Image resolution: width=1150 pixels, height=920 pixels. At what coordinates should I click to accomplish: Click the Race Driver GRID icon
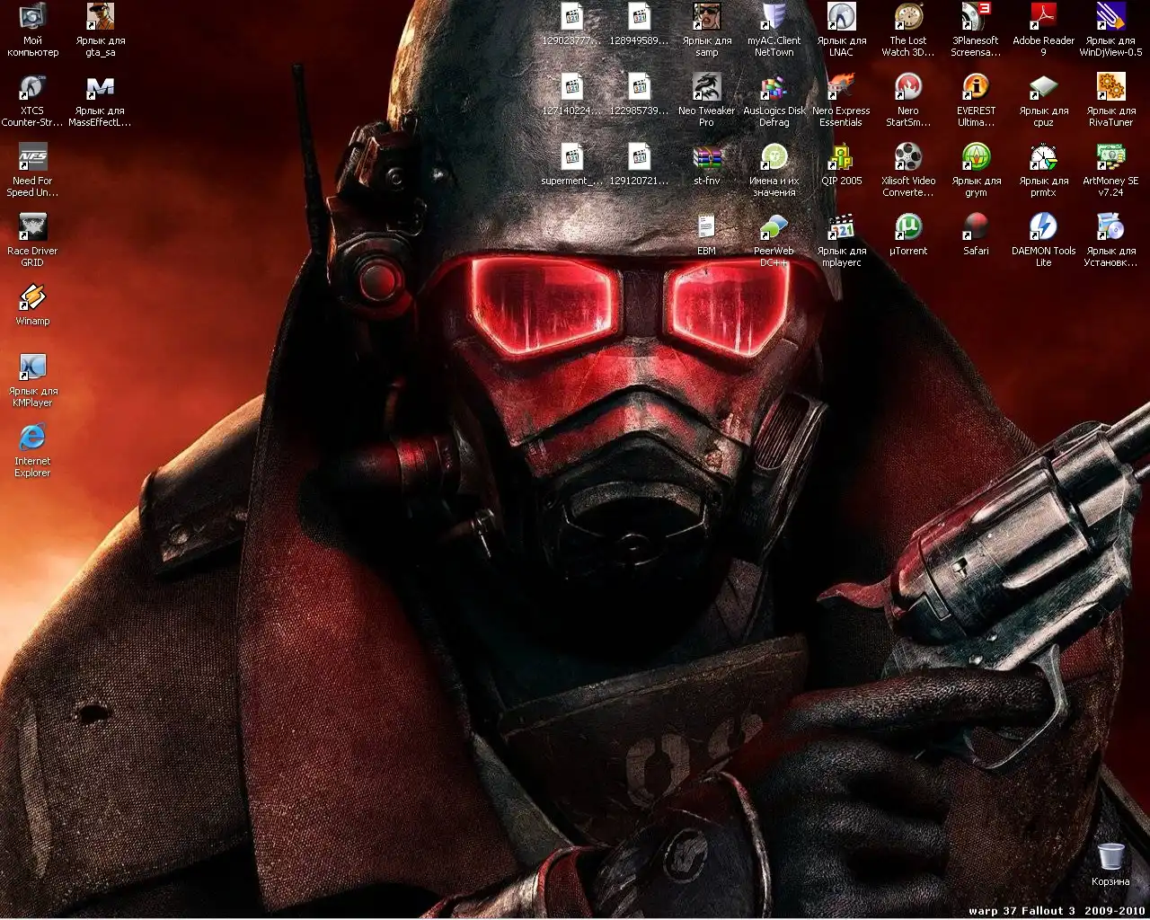pos(32,228)
